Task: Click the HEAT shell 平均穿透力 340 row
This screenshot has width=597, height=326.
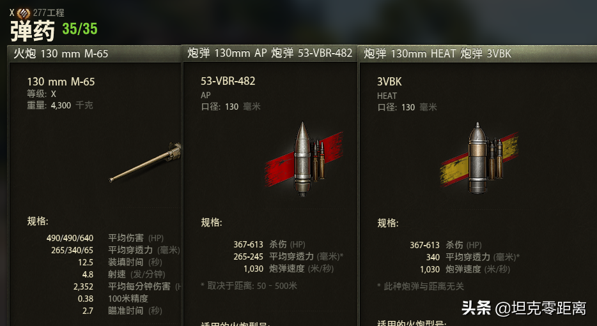Action: tap(473, 257)
